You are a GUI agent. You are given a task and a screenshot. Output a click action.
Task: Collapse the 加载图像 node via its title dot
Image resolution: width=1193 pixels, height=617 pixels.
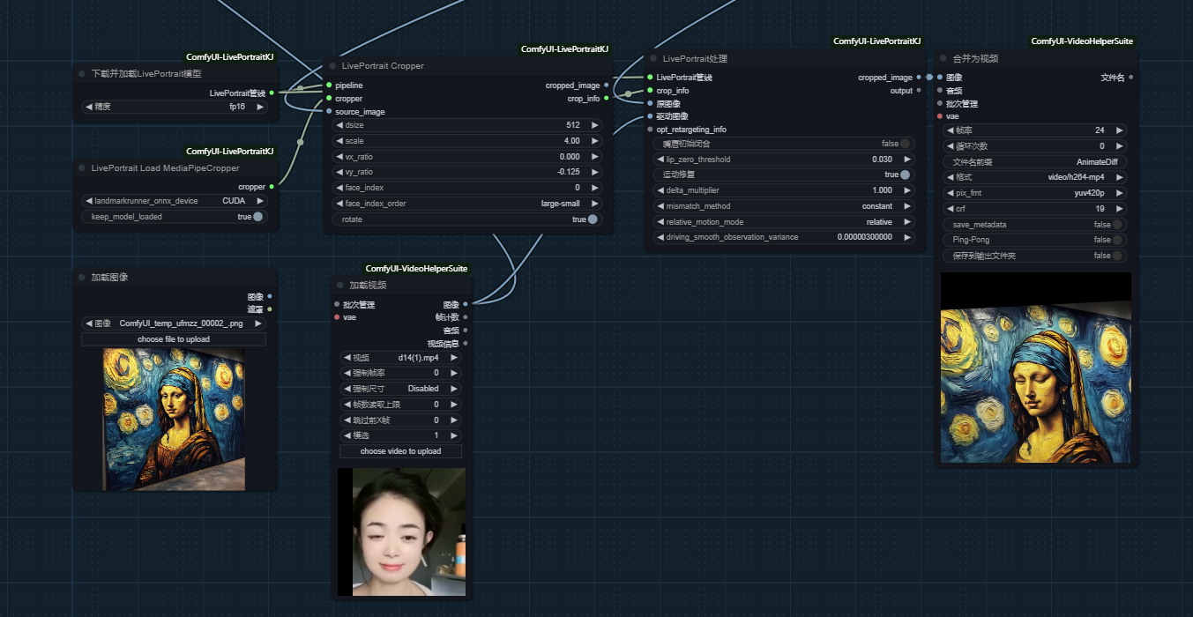tap(82, 277)
